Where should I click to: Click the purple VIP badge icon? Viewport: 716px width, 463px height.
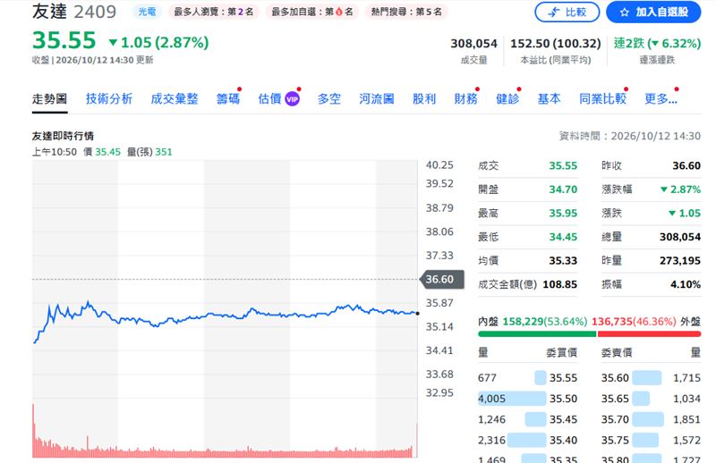click(x=293, y=99)
